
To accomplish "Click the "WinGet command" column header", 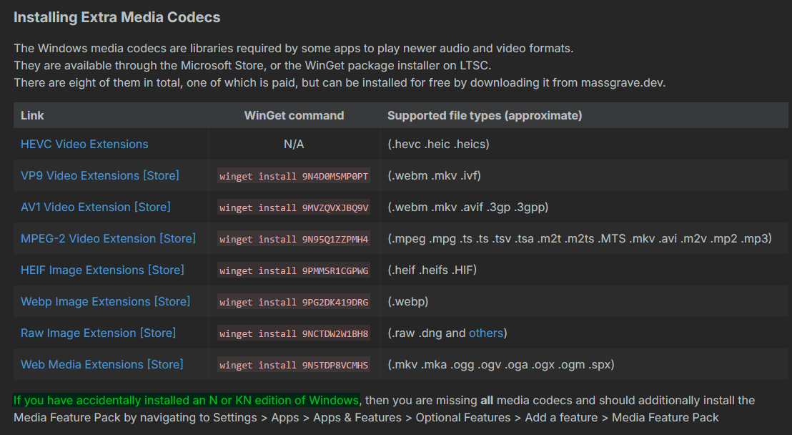I will pyautogui.click(x=294, y=115).
